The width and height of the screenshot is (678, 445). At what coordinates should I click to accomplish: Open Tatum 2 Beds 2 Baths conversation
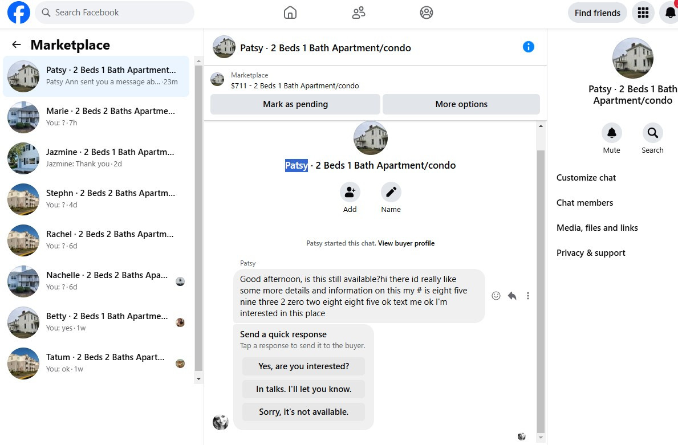tap(96, 364)
